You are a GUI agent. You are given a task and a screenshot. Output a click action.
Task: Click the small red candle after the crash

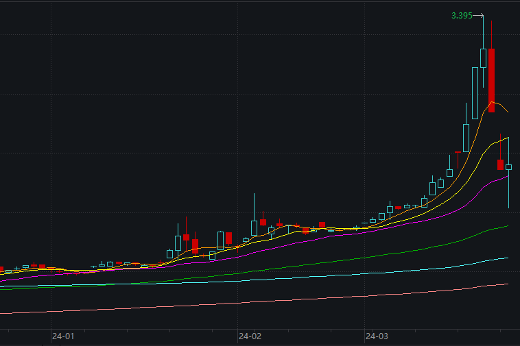tap(500, 164)
